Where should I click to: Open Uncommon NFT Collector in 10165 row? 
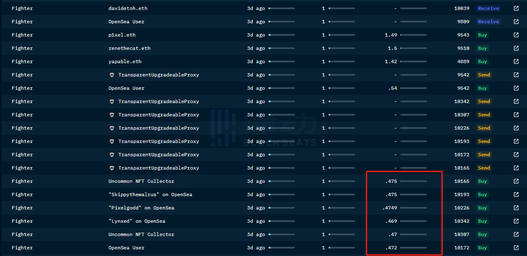coord(142,181)
